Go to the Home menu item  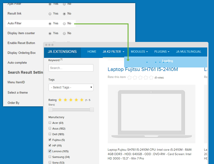pos(92,52)
